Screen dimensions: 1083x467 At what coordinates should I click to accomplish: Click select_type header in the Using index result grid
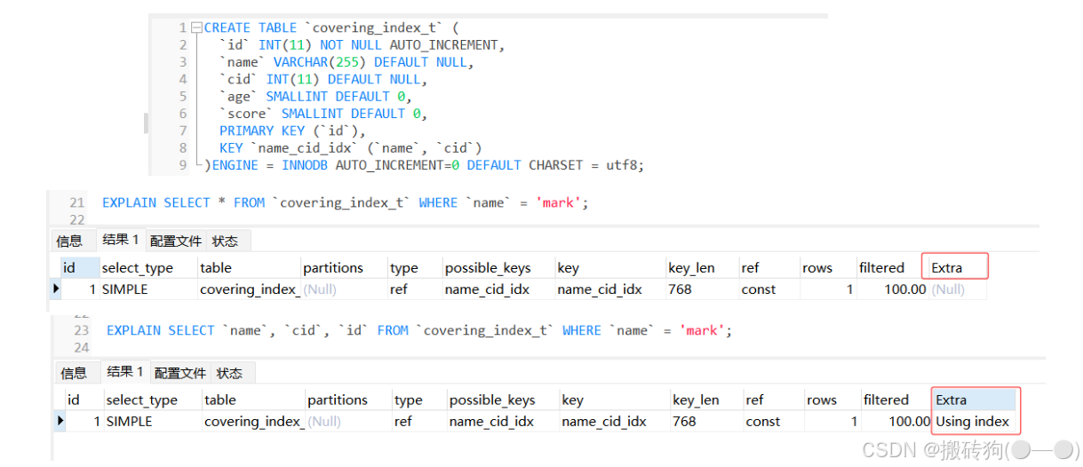point(152,400)
